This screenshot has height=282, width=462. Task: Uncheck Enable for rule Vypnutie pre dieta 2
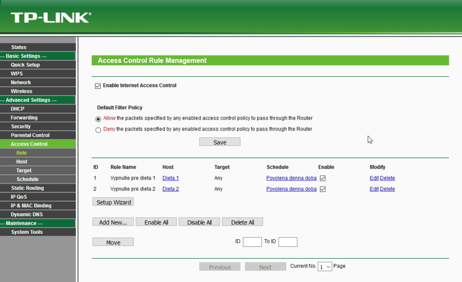pos(323,189)
